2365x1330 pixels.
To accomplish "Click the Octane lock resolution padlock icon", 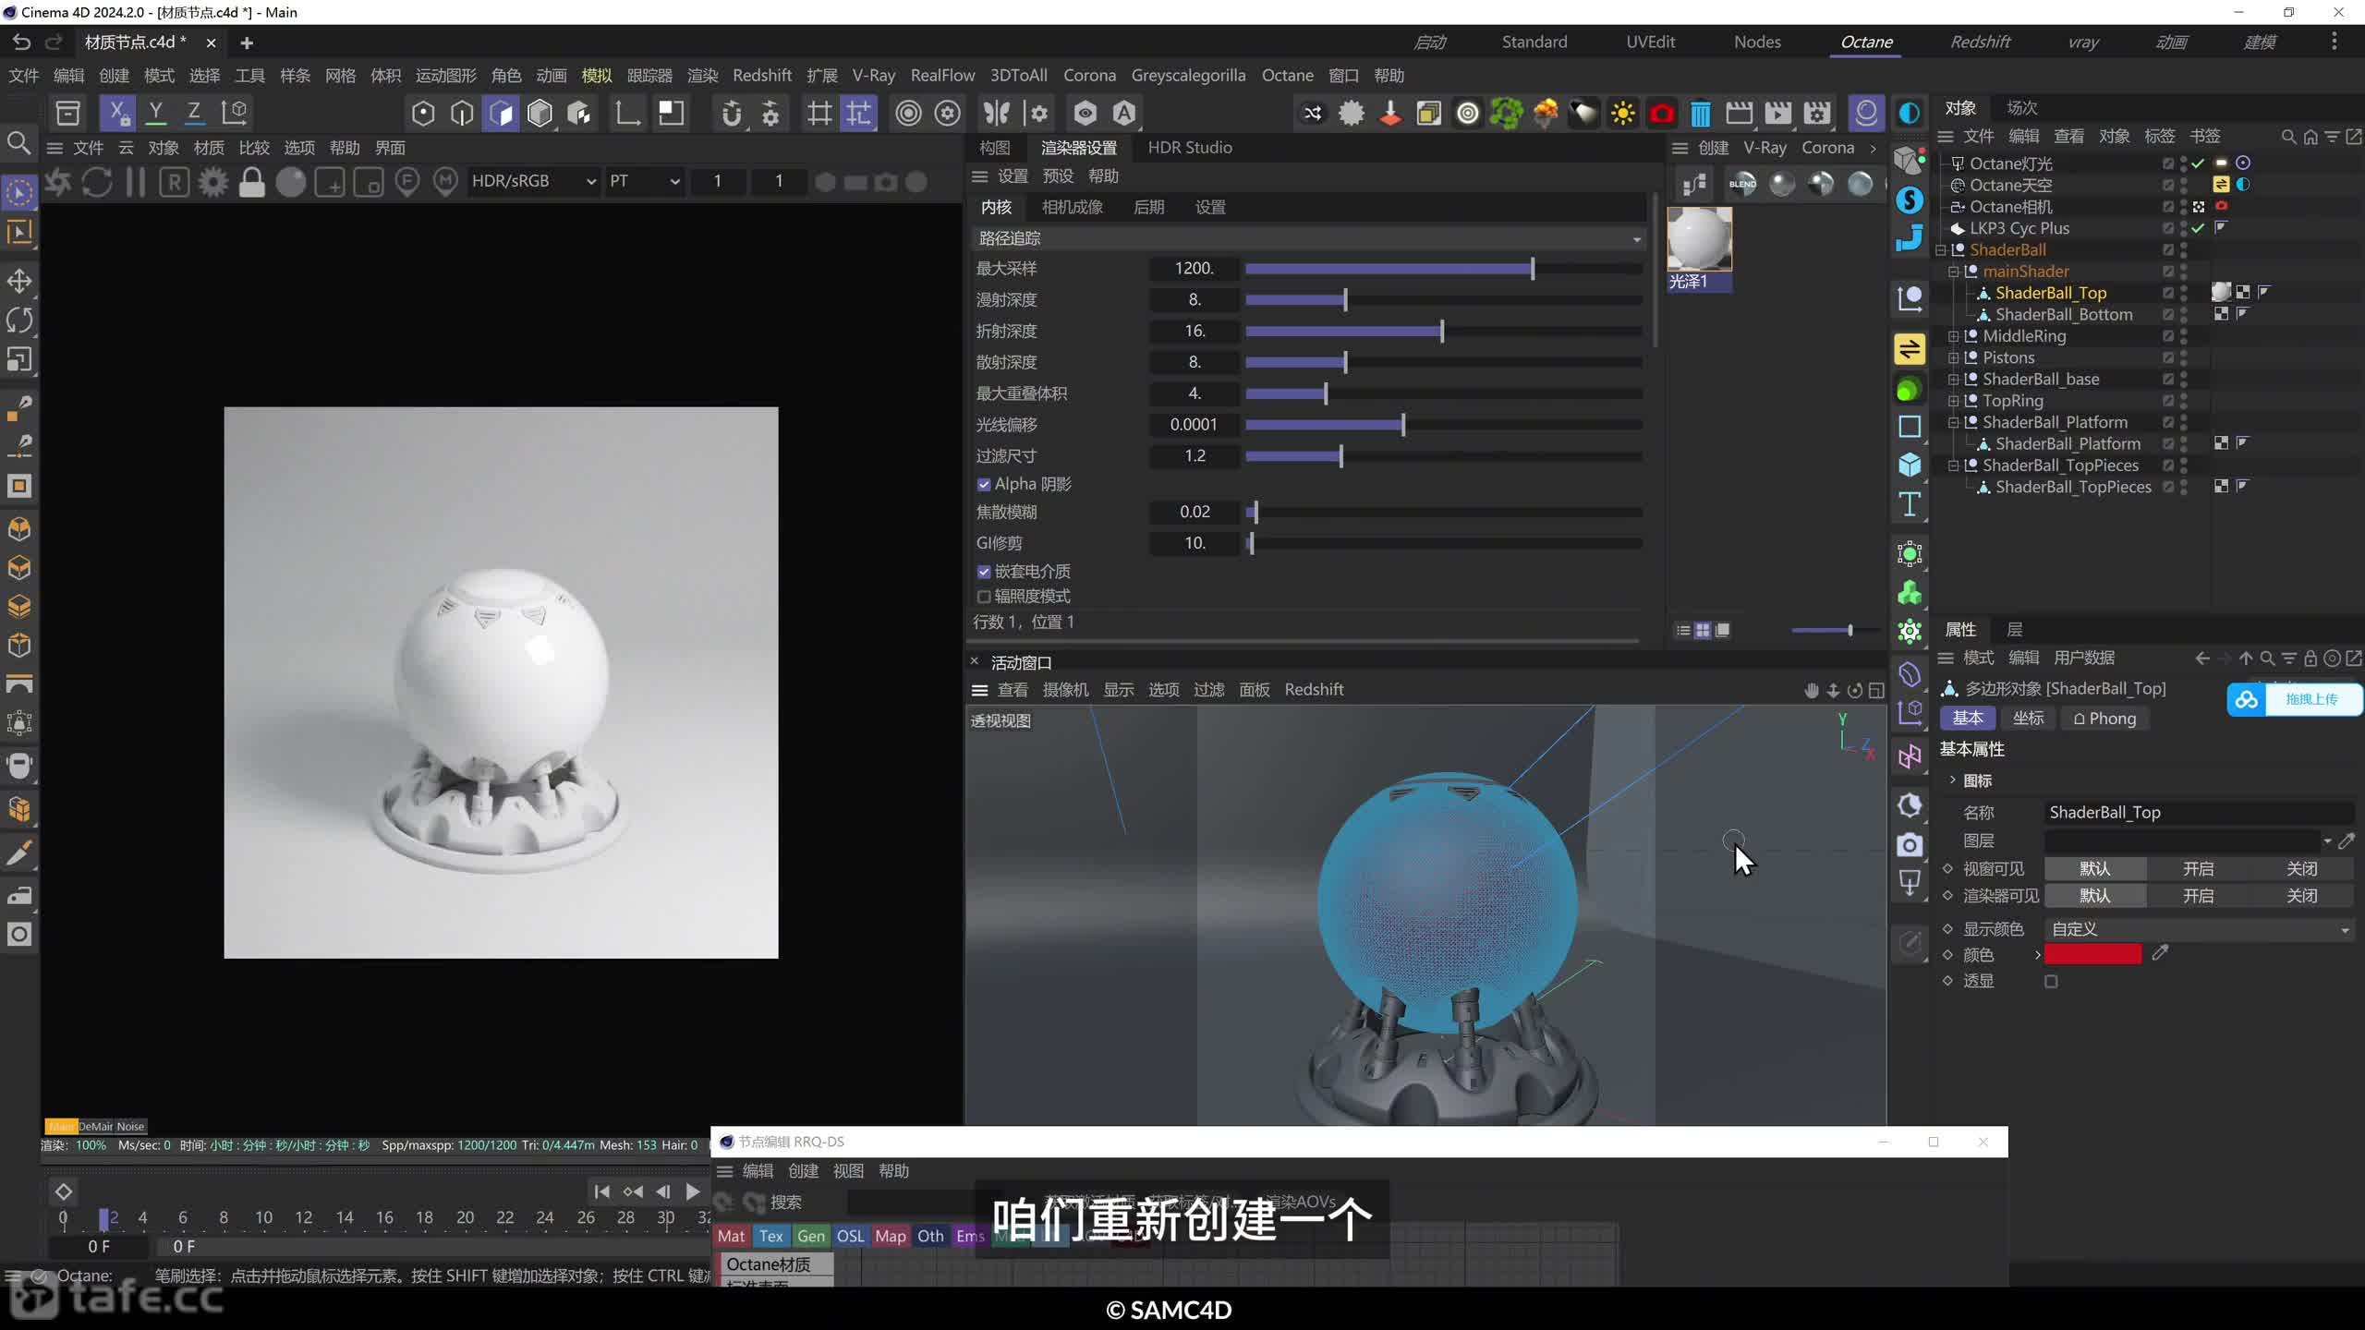I will (x=251, y=182).
